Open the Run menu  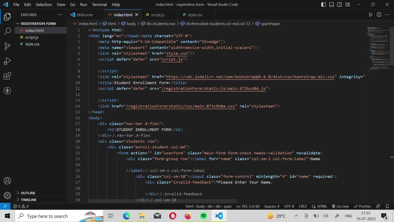(83, 5)
